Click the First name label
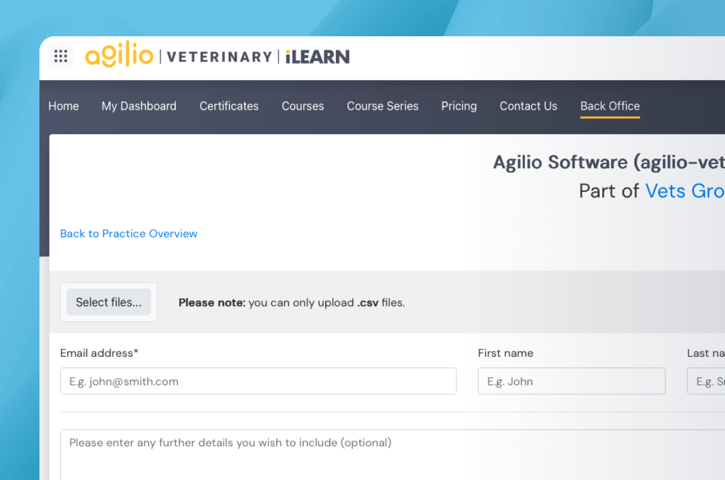Screen dimensions: 725x480 [505, 353]
